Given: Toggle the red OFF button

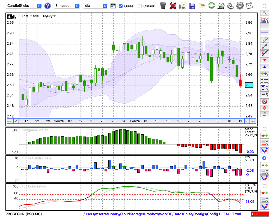Looking at the screenshot, I should click(260, 214).
